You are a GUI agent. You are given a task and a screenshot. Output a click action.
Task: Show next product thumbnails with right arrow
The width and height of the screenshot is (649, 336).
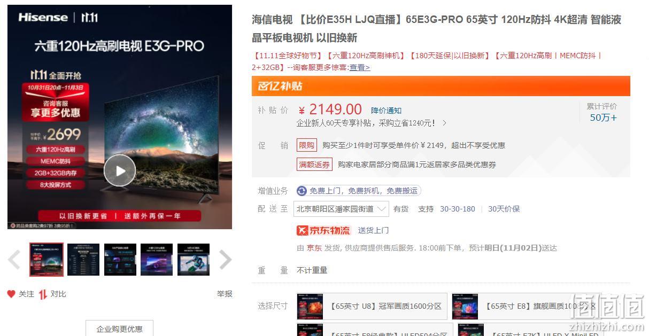226,260
